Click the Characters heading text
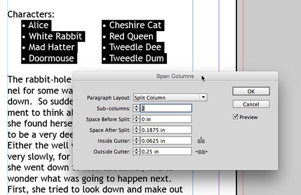The height and width of the screenshot is (195, 301). click(31, 14)
